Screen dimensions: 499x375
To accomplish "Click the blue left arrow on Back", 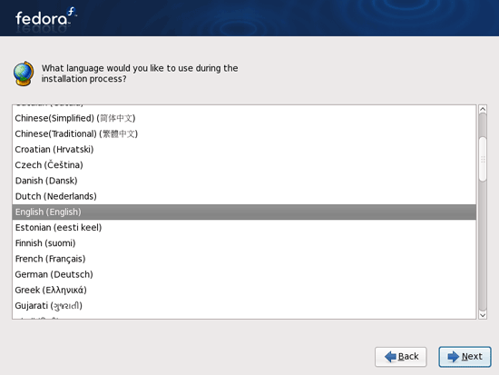I will click(x=390, y=357).
